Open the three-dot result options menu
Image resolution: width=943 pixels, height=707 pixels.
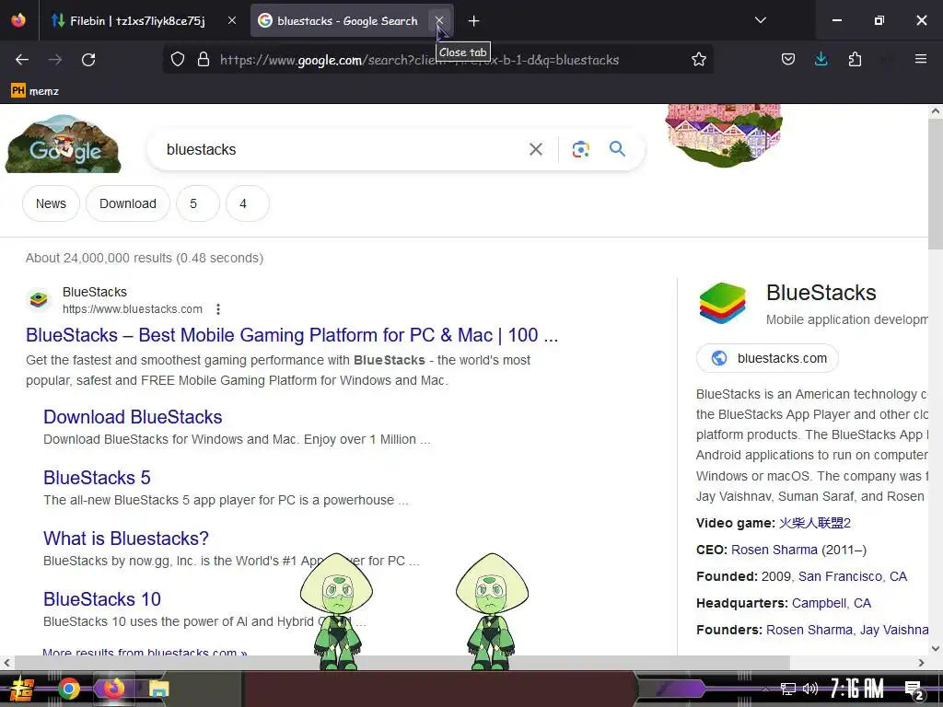click(x=218, y=309)
